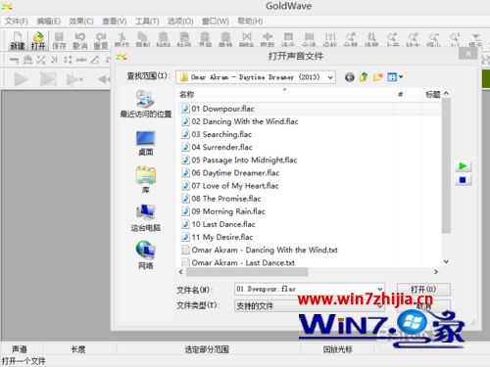This screenshot has height=367, width=490.
Task: Select Network (网络) in the dialog sidebar
Action: (x=146, y=255)
